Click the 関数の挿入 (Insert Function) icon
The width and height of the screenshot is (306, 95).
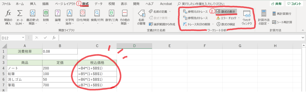pyautogui.click(x=8, y=13)
